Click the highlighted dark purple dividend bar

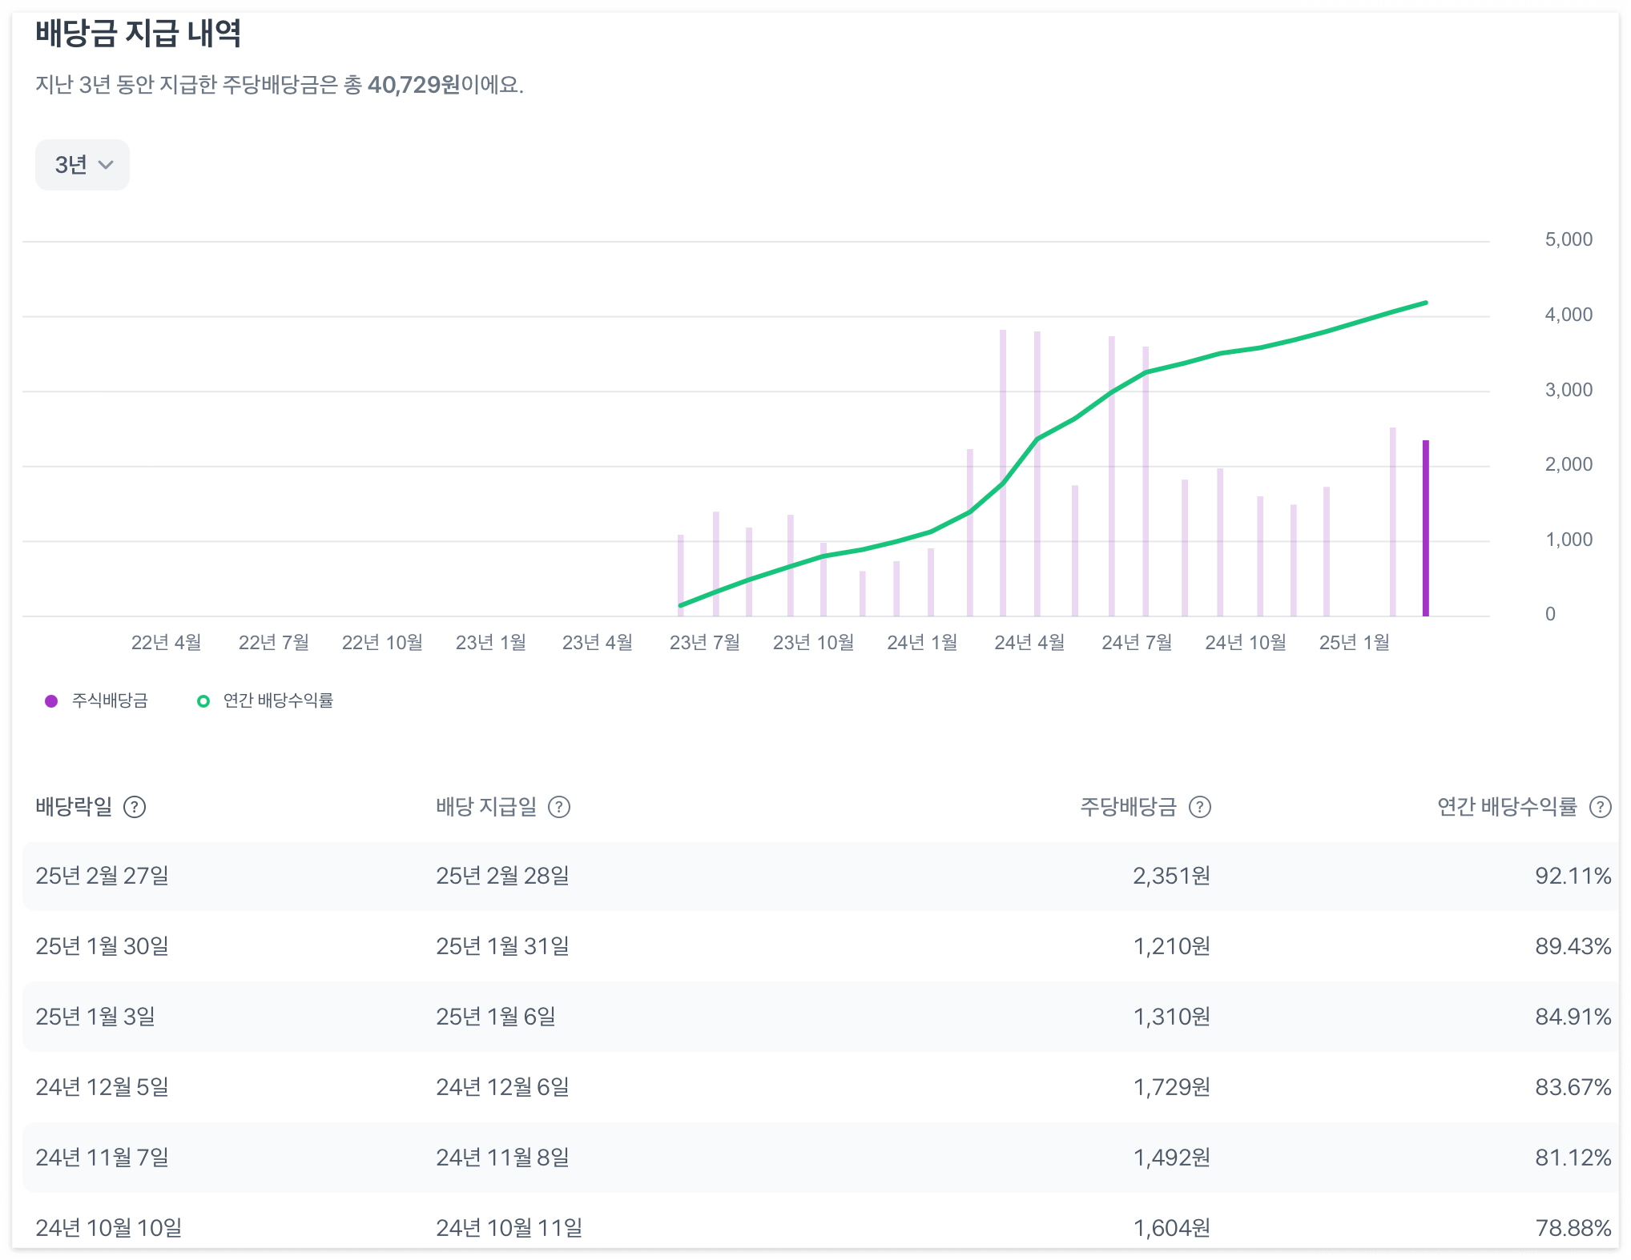tap(1425, 528)
